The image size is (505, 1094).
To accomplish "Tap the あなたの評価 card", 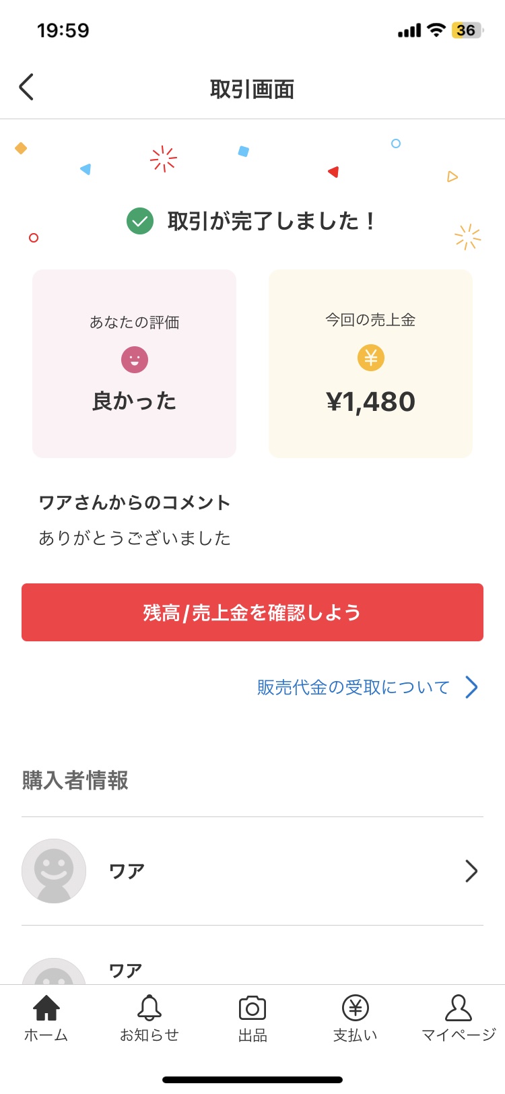I will click(x=135, y=364).
